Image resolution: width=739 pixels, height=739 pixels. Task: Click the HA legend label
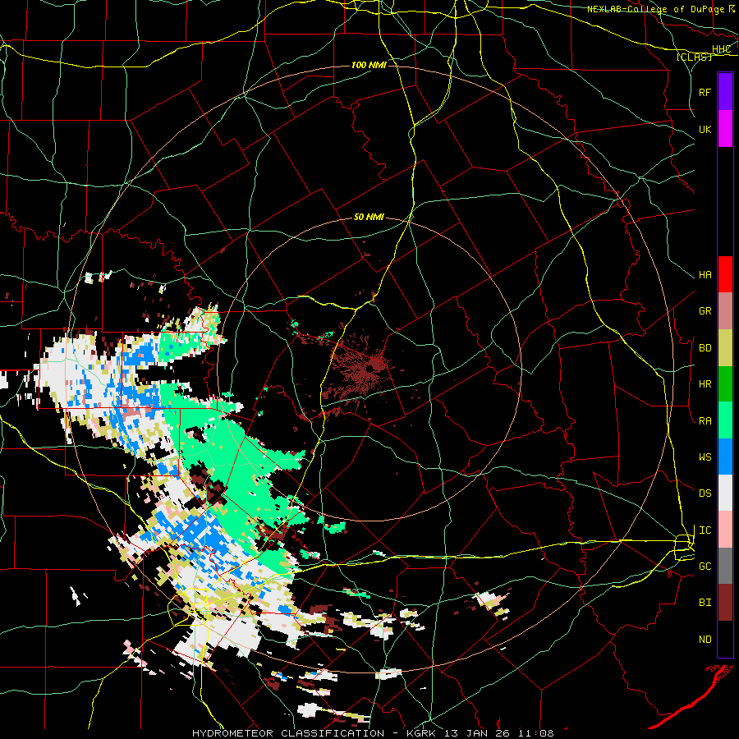click(705, 275)
